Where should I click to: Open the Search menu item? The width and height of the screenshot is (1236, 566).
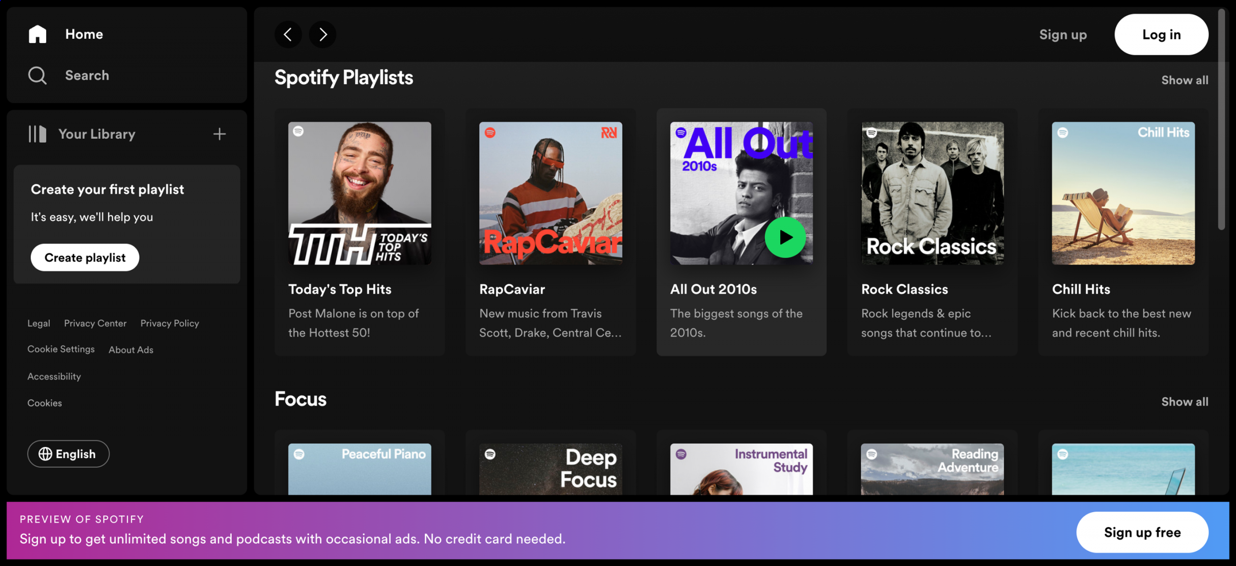[87, 75]
